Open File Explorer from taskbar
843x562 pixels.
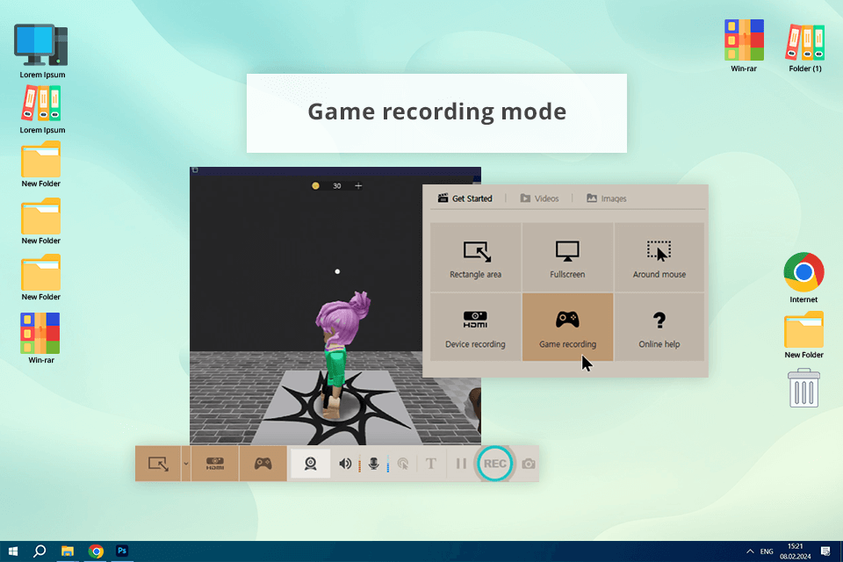(x=68, y=551)
